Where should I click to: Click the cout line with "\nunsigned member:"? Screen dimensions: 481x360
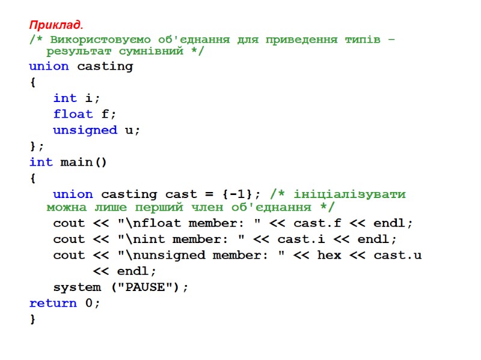(237, 256)
